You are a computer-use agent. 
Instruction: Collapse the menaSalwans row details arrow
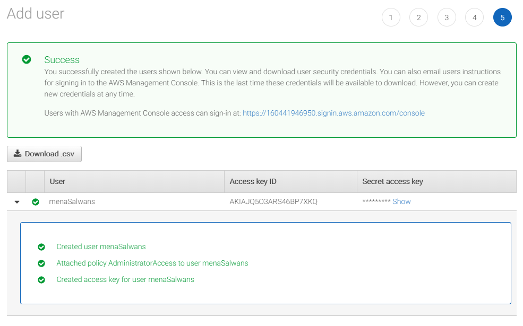pos(17,202)
